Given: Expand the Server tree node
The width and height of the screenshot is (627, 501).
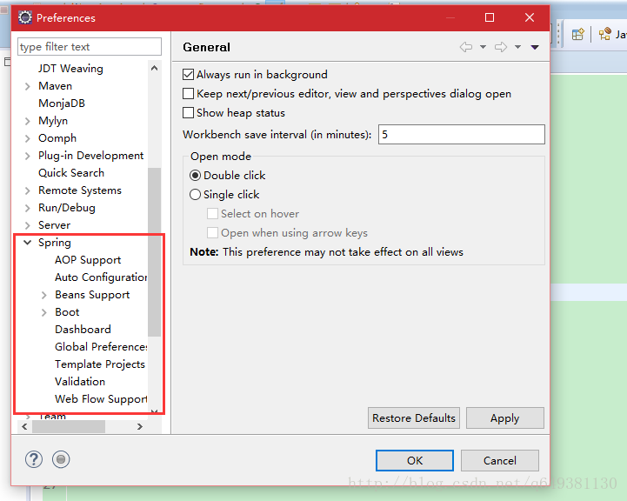Looking at the screenshot, I should [x=27, y=225].
